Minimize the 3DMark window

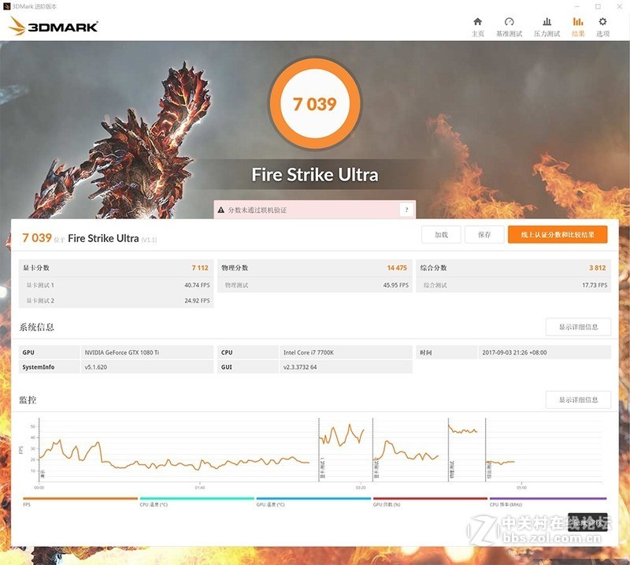[x=577, y=6]
